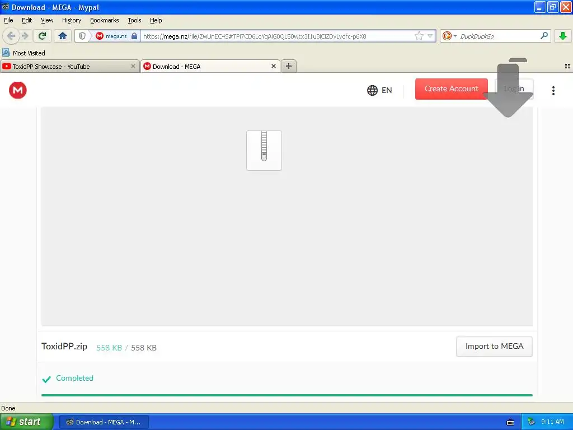The image size is (573, 430).
Task: Open the DuckDuckGo search engine selector
Action: [449, 36]
